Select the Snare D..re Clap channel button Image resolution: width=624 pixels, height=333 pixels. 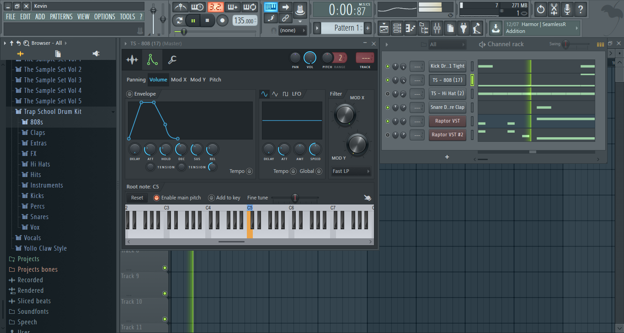pos(448,107)
